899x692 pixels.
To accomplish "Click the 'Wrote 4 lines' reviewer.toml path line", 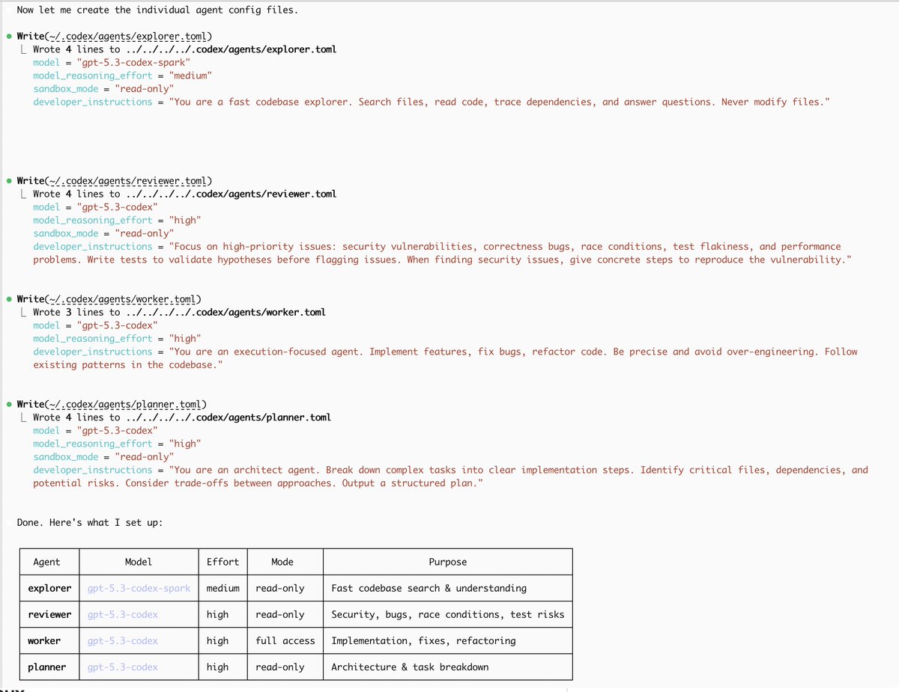I will pos(184,194).
